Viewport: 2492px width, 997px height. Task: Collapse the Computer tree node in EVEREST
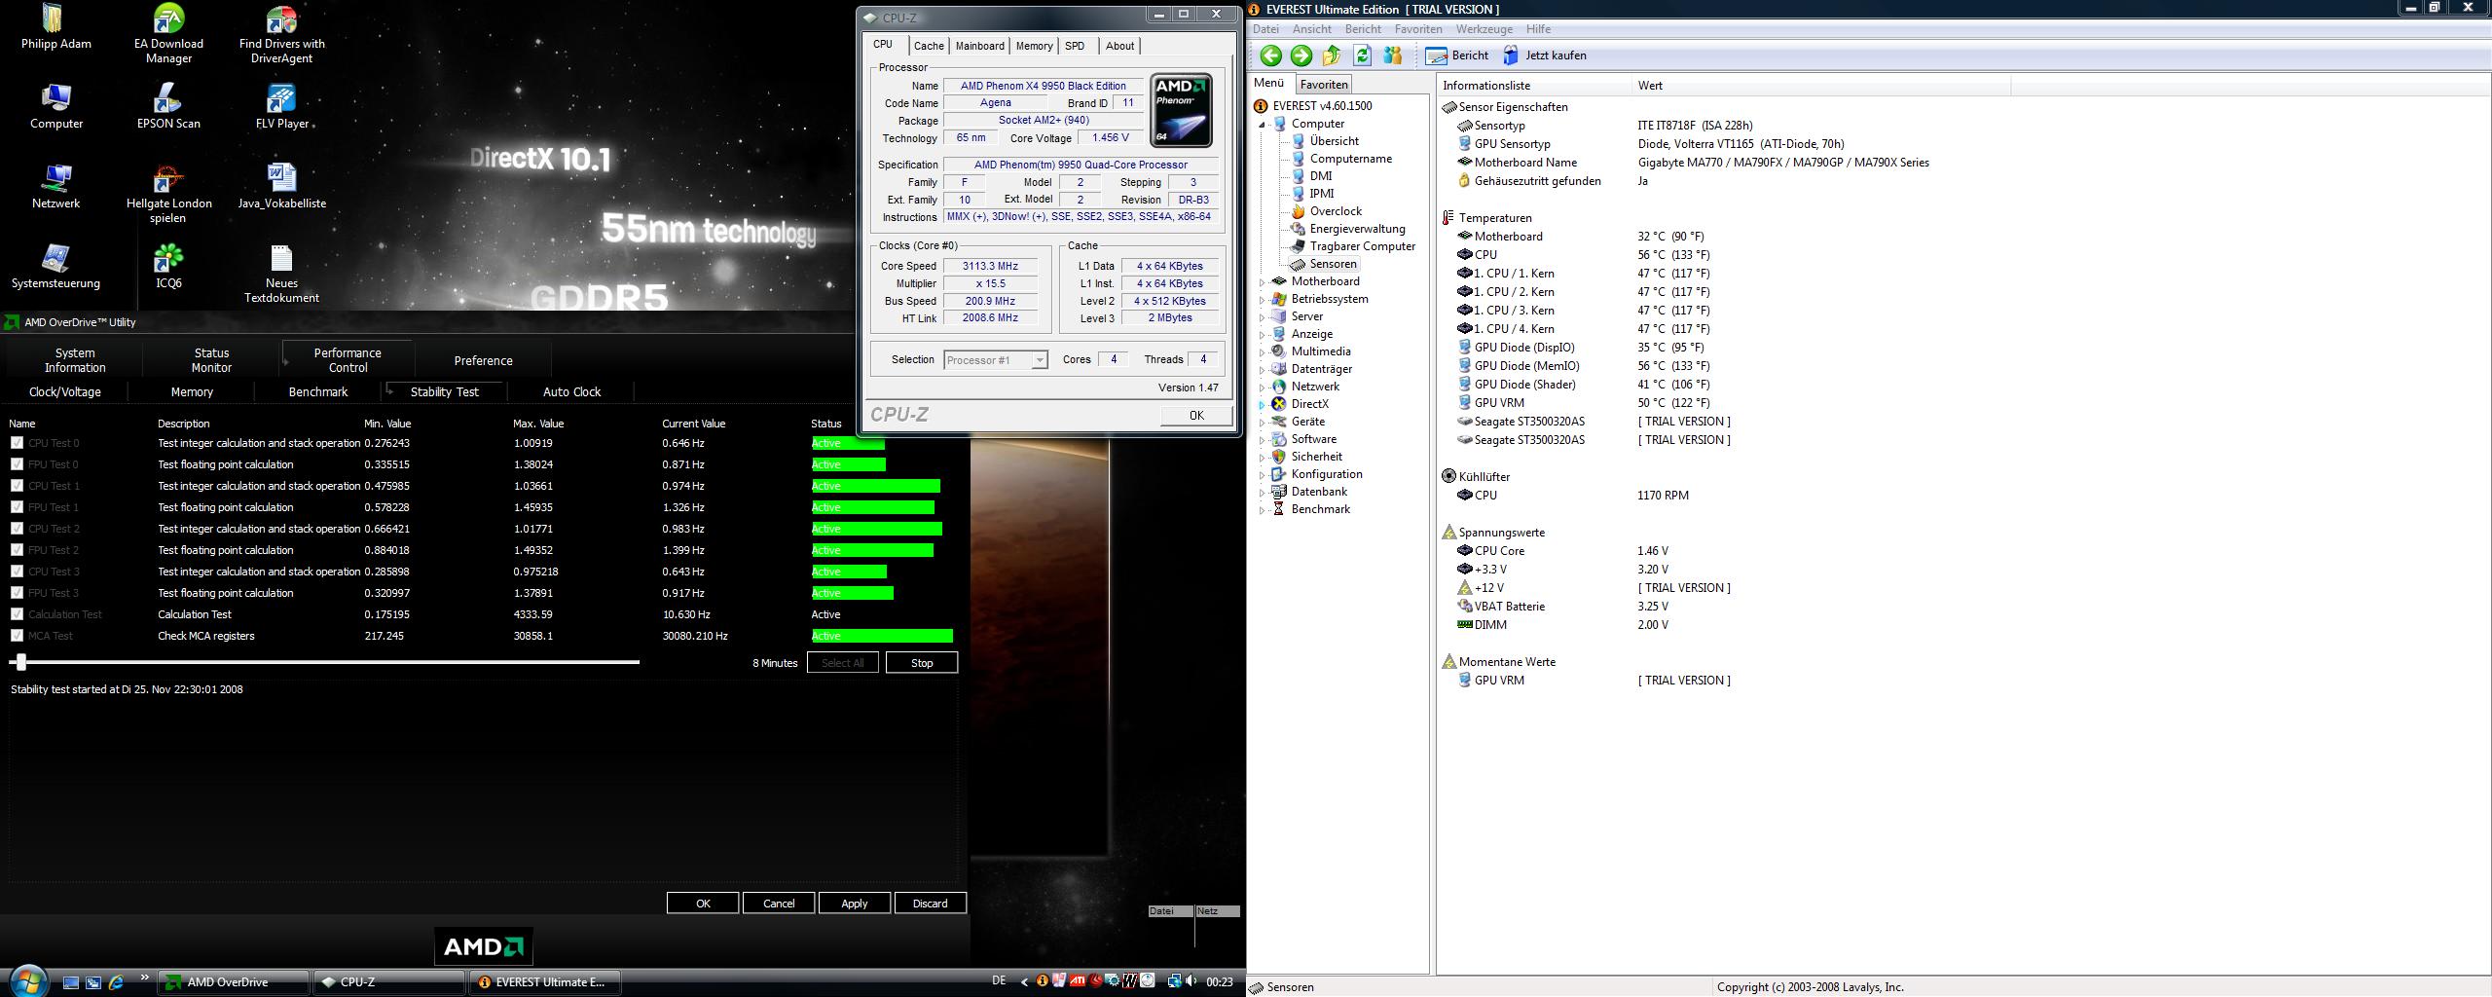pyautogui.click(x=1263, y=125)
